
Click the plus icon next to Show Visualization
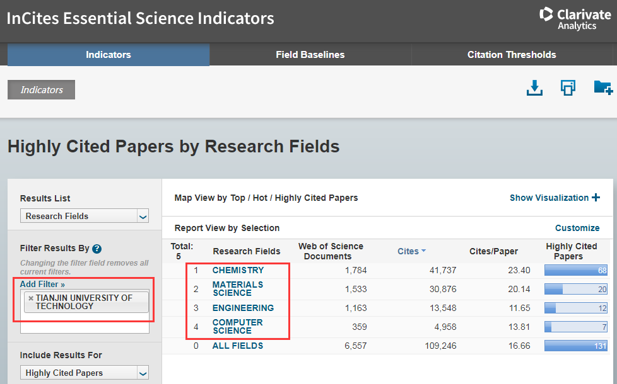click(596, 198)
